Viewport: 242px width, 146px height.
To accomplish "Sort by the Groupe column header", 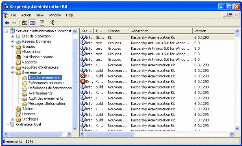I will coord(117,31).
